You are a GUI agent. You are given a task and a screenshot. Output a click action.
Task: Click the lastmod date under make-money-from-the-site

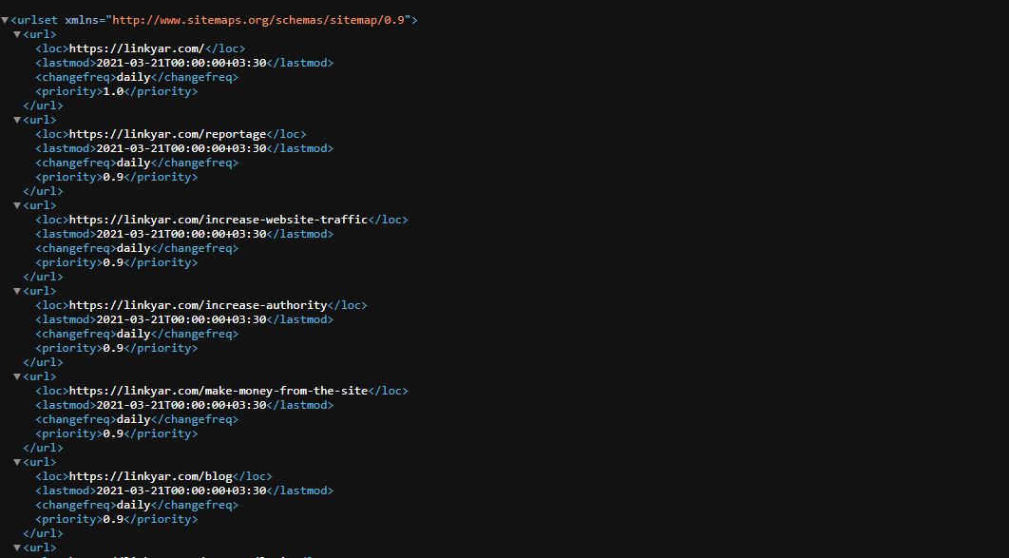click(x=181, y=405)
